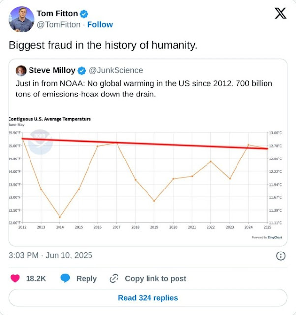
Task: Click the 18.2K likes count
Action: click(x=36, y=278)
